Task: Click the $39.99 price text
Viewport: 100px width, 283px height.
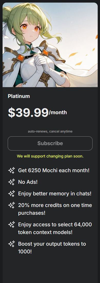Action: pos(28,112)
